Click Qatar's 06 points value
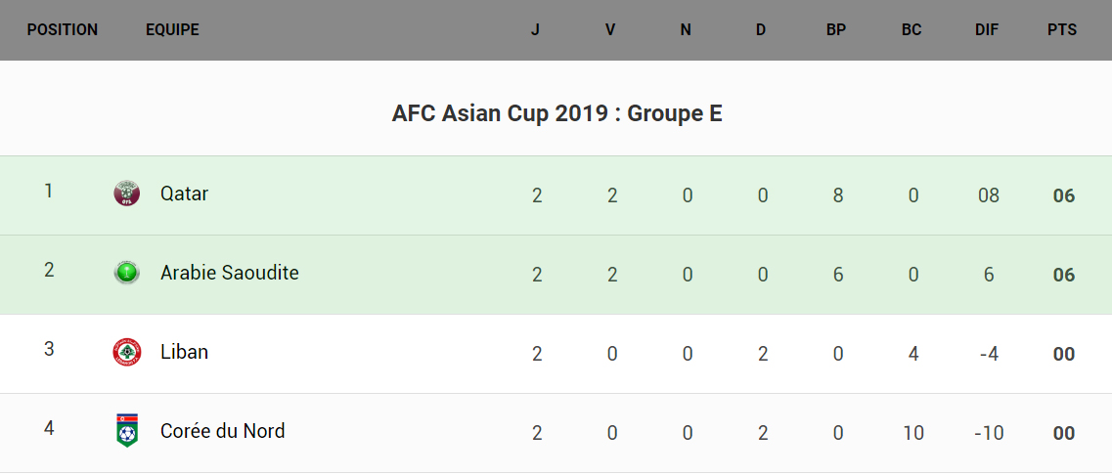Viewport: 1112px width, 475px height. coord(1063,195)
